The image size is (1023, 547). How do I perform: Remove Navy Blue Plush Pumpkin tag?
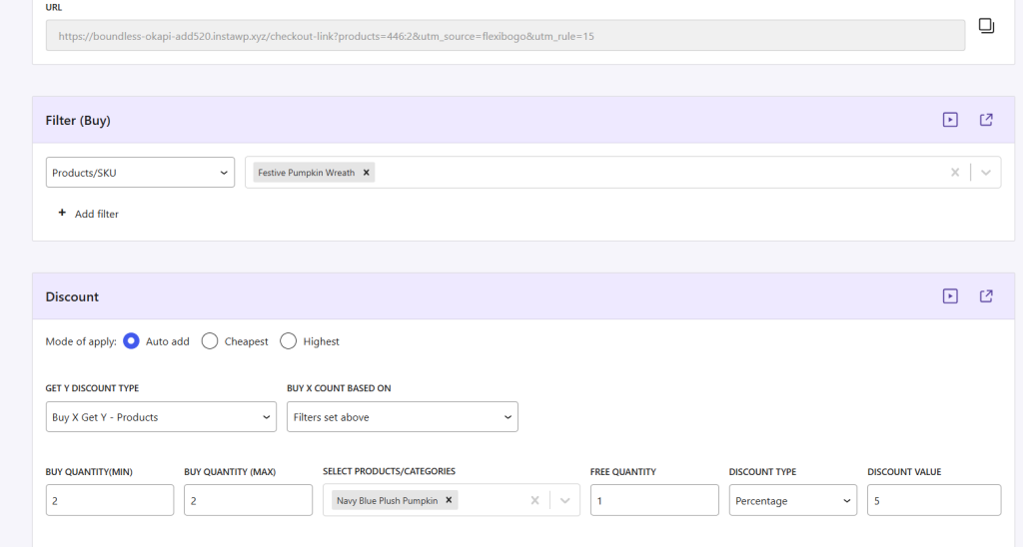[x=449, y=500]
